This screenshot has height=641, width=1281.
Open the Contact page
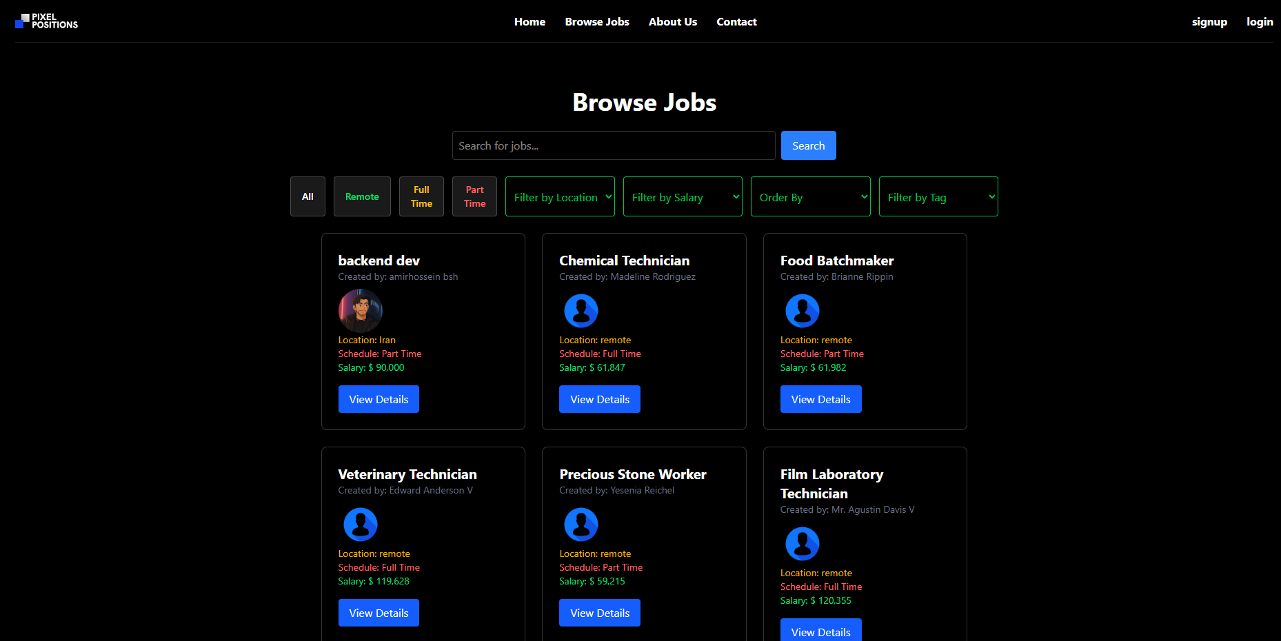(x=736, y=22)
